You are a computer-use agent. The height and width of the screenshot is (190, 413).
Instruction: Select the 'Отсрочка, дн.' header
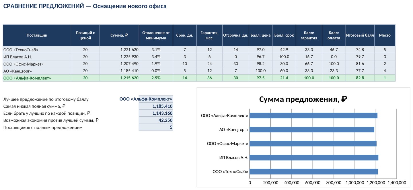click(236, 35)
